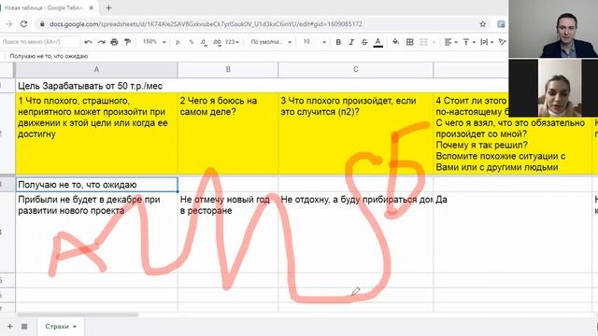The height and width of the screenshot is (336, 598).
Task: Click header cell '1 Что плохого, страшного, неприятного...'
Action: 96,133
